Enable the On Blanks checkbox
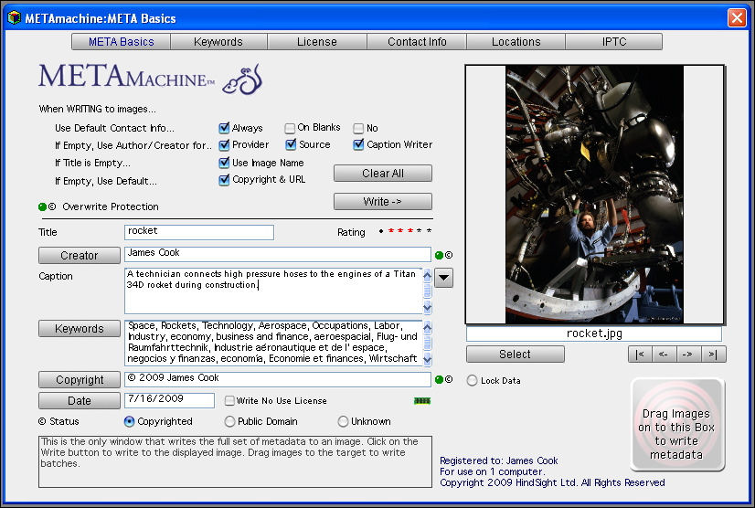The image size is (755, 508). (290, 129)
